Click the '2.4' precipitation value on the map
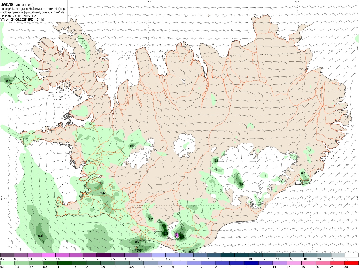The width and height of the screenshot is (359, 269). click(182, 237)
